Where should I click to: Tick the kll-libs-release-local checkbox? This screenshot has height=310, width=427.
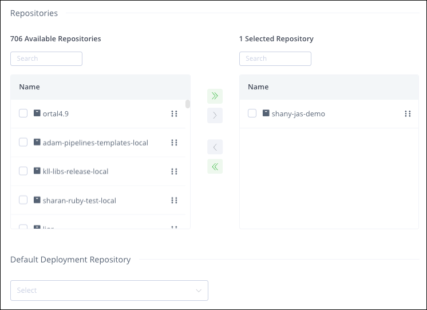[x=23, y=171]
